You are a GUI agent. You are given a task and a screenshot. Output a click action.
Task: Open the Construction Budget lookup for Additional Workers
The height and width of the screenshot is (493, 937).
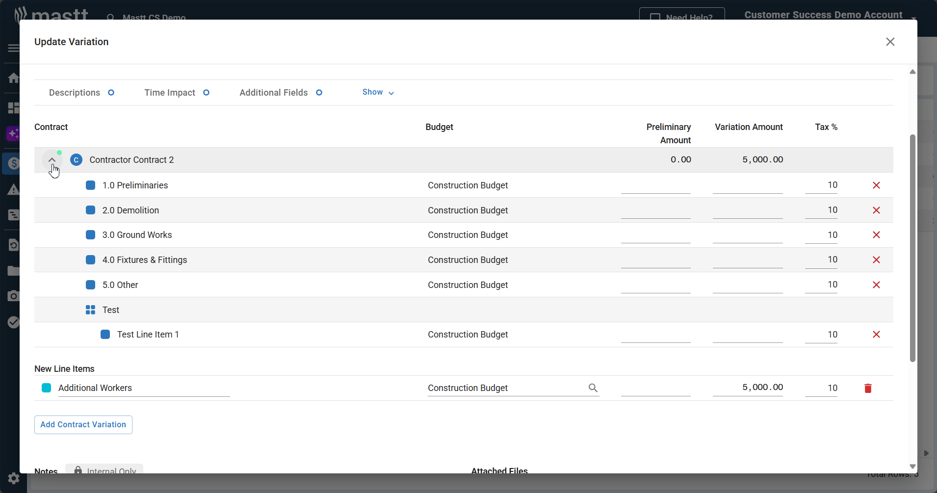coord(505,388)
